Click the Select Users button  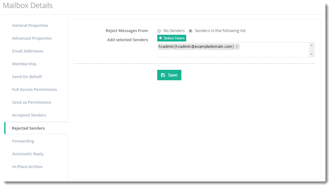click(x=171, y=38)
